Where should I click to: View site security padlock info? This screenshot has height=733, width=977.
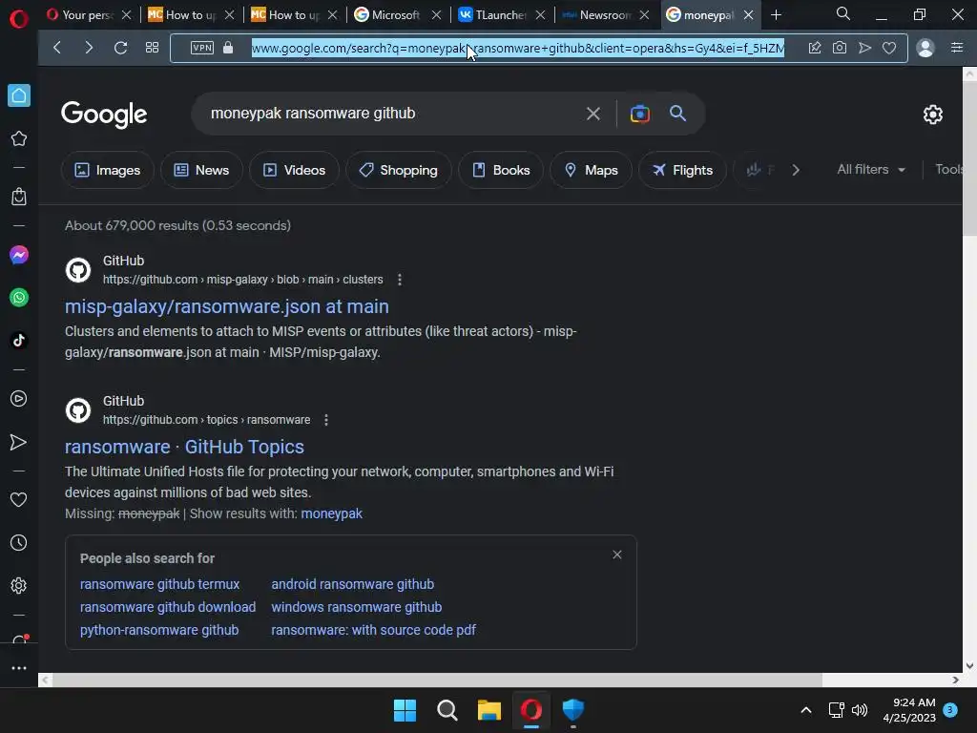click(228, 48)
